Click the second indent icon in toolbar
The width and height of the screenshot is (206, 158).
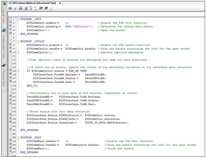pyautogui.click(x=46, y=8)
